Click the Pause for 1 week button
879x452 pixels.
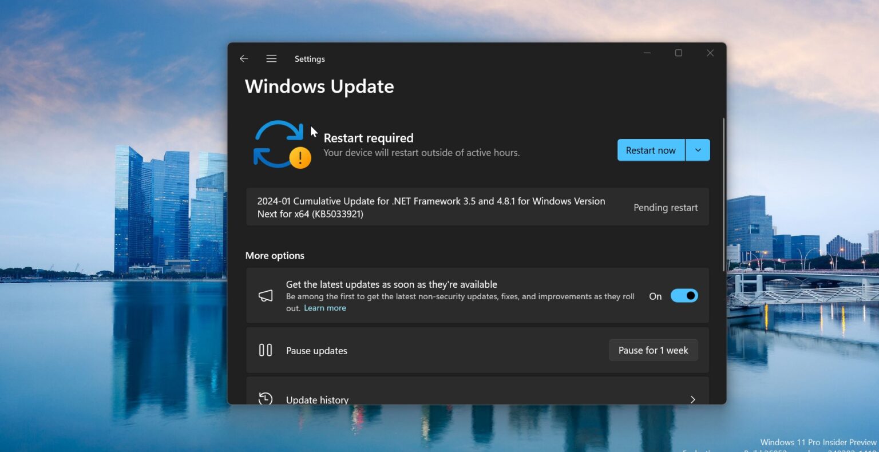click(x=653, y=350)
